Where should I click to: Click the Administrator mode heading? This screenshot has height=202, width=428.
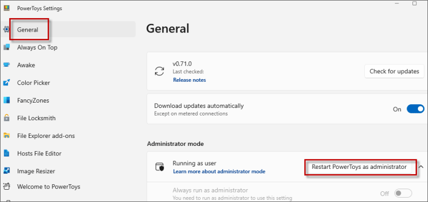tap(175, 144)
